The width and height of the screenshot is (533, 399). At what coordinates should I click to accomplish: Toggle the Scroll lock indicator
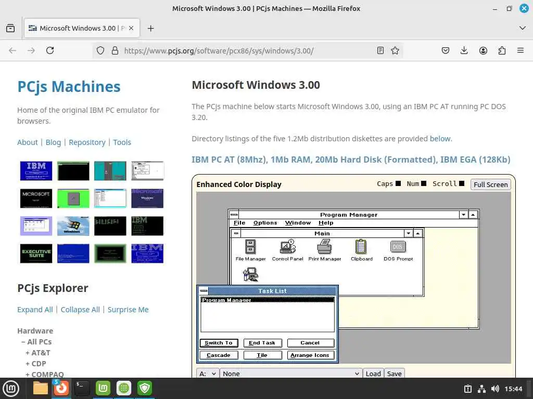[462, 183]
